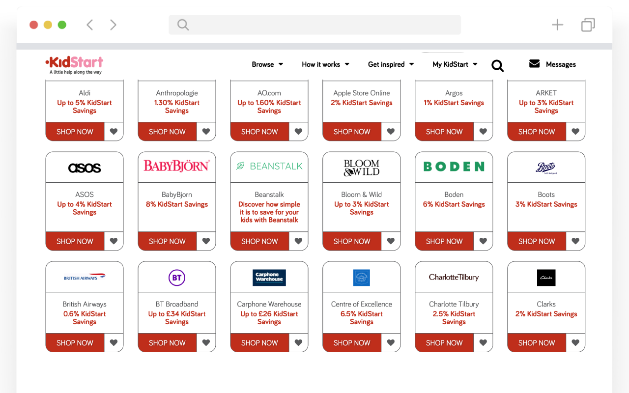The width and height of the screenshot is (629, 393).
Task: Click the Boots heart icon
Action: (575, 241)
